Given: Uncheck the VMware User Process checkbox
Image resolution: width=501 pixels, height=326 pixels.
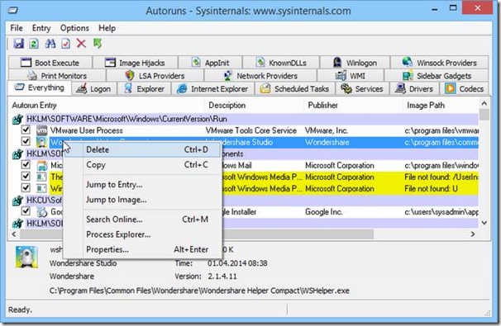Looking at the screenshot, I should [x=26, y=130].
